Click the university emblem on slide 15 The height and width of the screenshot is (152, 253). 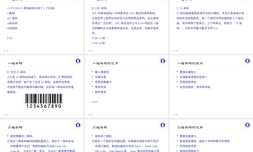[163, 1]
